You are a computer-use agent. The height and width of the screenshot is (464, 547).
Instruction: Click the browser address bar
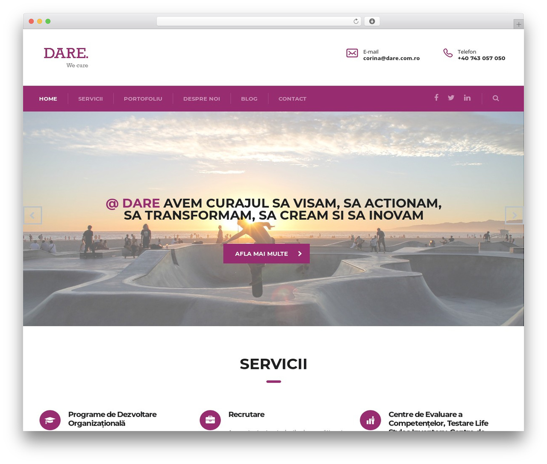pyautogui.click(x=259, y=21)
